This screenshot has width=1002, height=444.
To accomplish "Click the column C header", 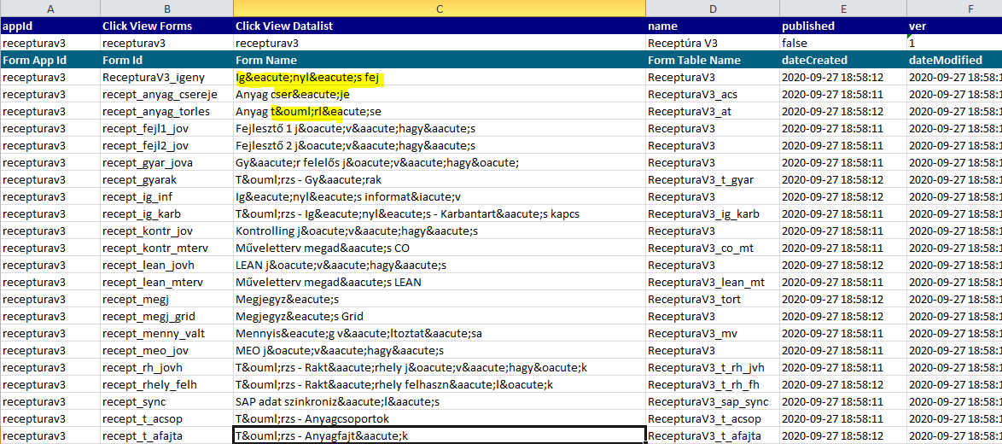I will (439, 9).
